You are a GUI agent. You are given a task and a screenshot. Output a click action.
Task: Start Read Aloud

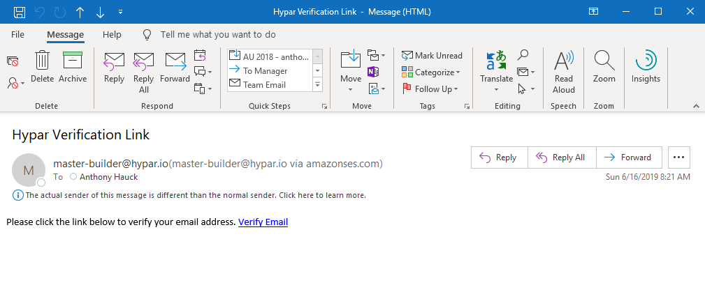click(x=563, y=72)
